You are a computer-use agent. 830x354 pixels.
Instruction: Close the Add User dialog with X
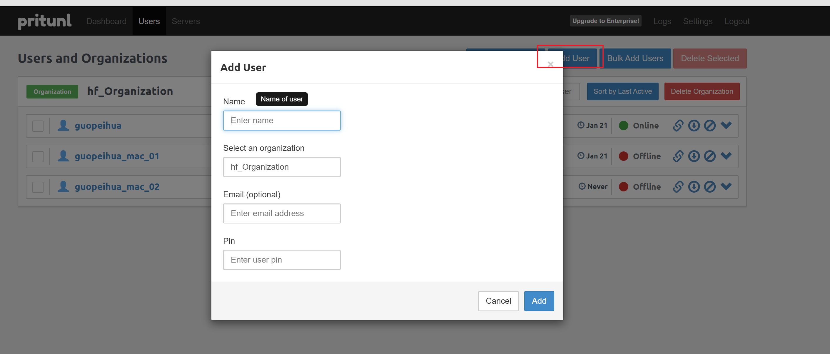tap(550, 64)
